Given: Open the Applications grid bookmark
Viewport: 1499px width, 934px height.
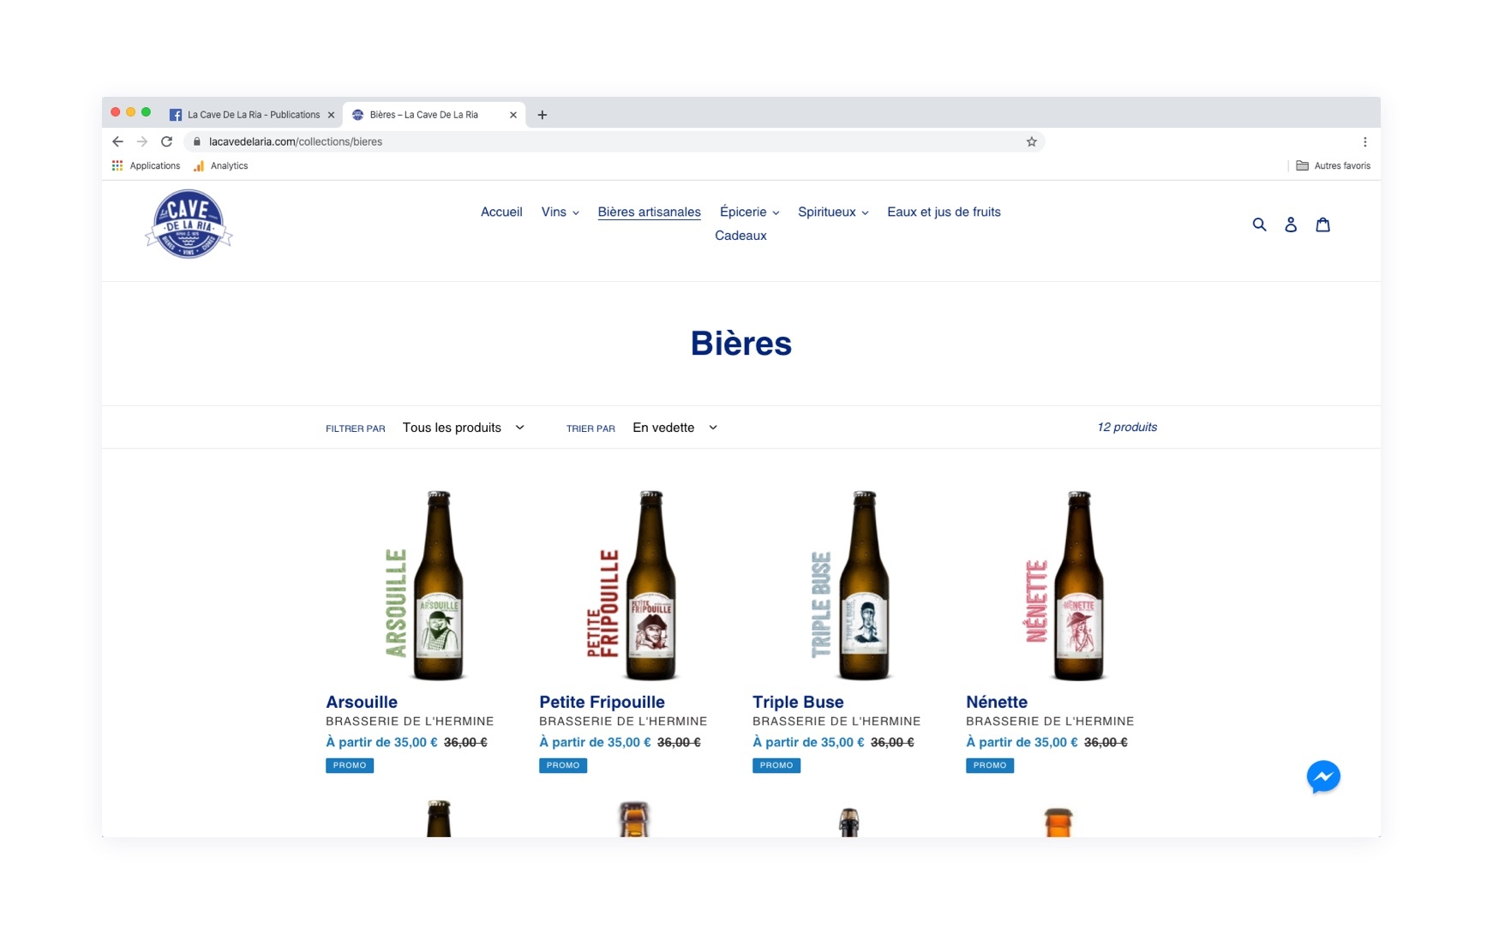Looking at the screenshot, I should click(x=146, y=166).
